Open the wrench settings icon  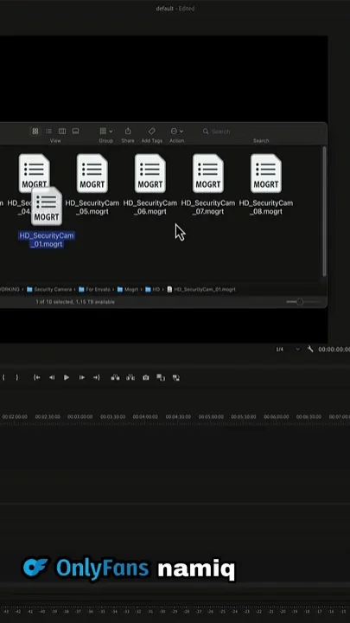tap(310, 349)
